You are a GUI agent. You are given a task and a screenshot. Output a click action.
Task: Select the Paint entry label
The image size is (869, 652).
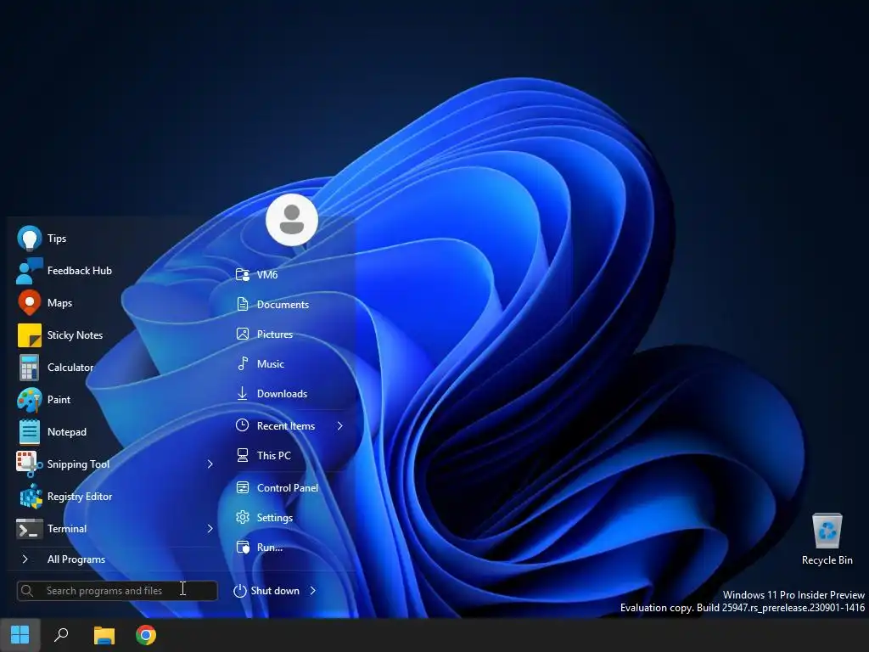click(59, 400)
